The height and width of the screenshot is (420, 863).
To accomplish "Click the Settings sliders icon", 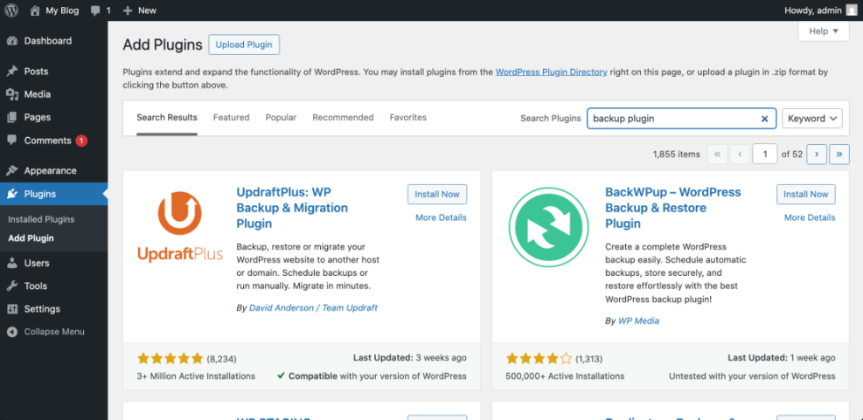I will 12,309.
